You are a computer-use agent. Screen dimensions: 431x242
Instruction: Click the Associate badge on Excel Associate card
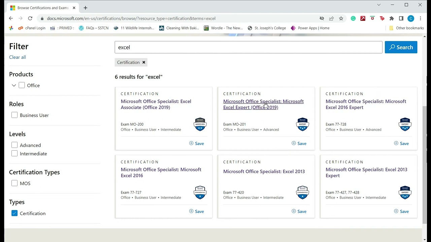200,124
